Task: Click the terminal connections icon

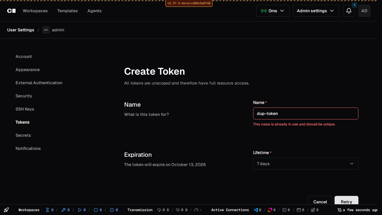Action: click(284, 210)
